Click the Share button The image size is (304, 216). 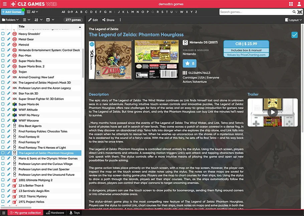click(108, 20)
